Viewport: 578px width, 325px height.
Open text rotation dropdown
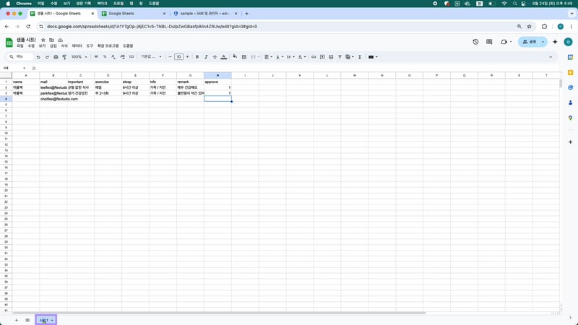(x=302, y=57)
